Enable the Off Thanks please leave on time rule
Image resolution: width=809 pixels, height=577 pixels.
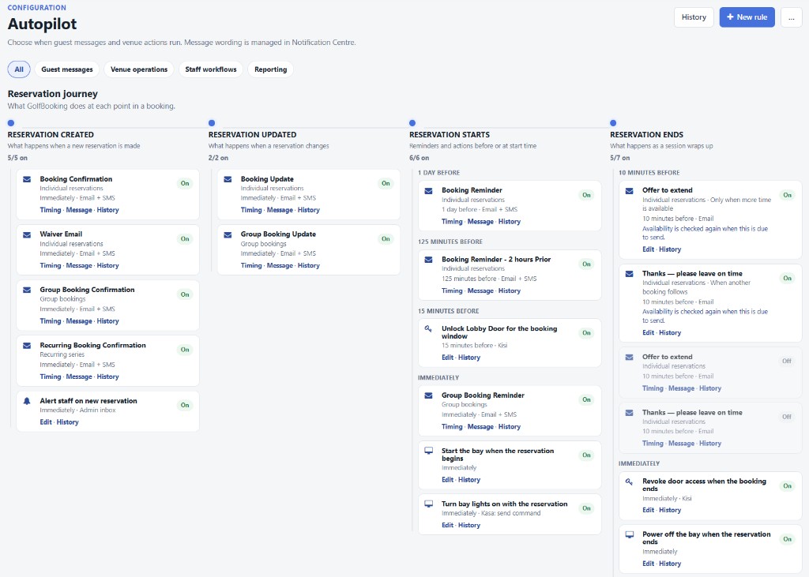coord(786,417)
